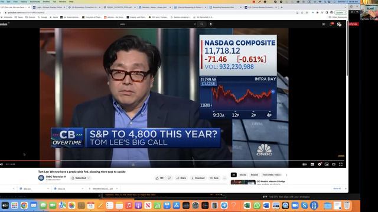
Task: Expand options for the downloaded pdf file
Action: tap(117, 188)
